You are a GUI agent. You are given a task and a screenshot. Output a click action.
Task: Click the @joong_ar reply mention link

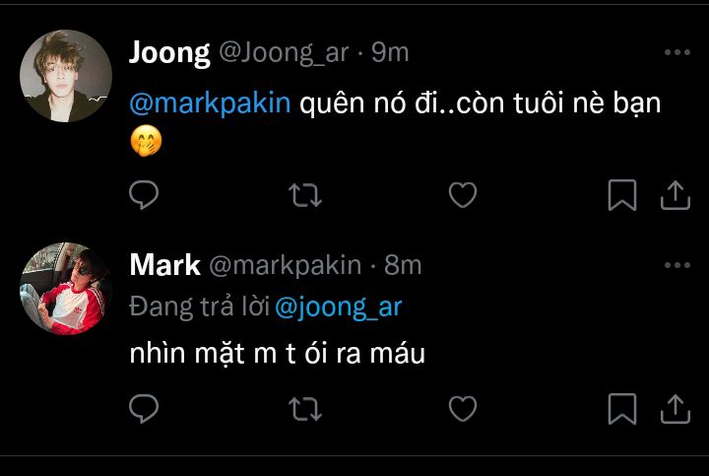[x=338, y=307]
